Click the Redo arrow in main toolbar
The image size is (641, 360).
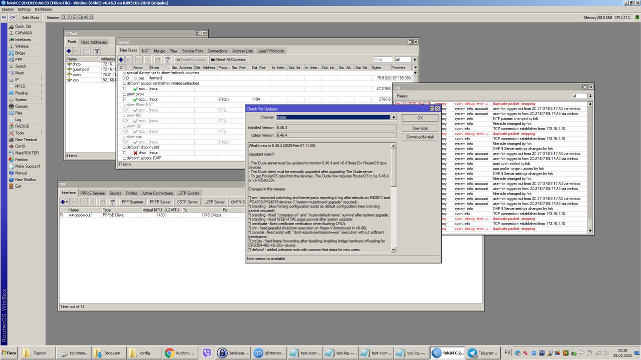13,17
